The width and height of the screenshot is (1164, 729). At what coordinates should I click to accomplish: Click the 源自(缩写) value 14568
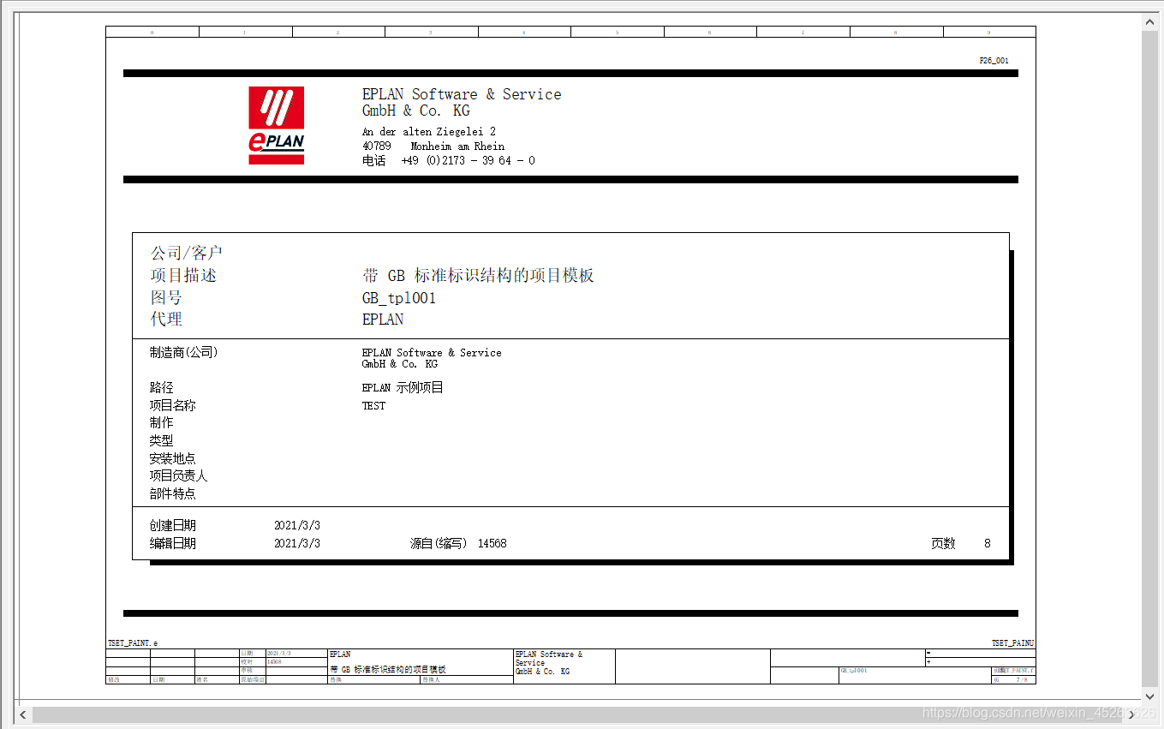coord(492,543)
